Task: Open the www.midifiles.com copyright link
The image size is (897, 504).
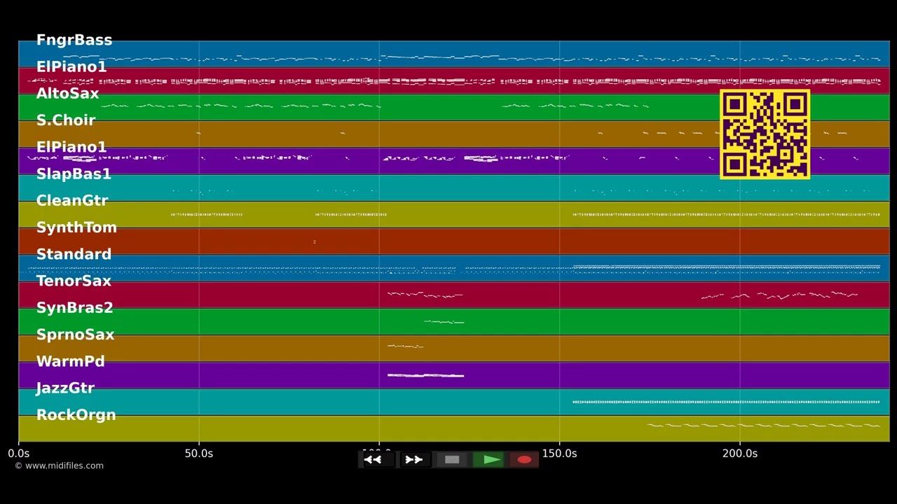Action: pyautogui.click(x=59, y=465)
